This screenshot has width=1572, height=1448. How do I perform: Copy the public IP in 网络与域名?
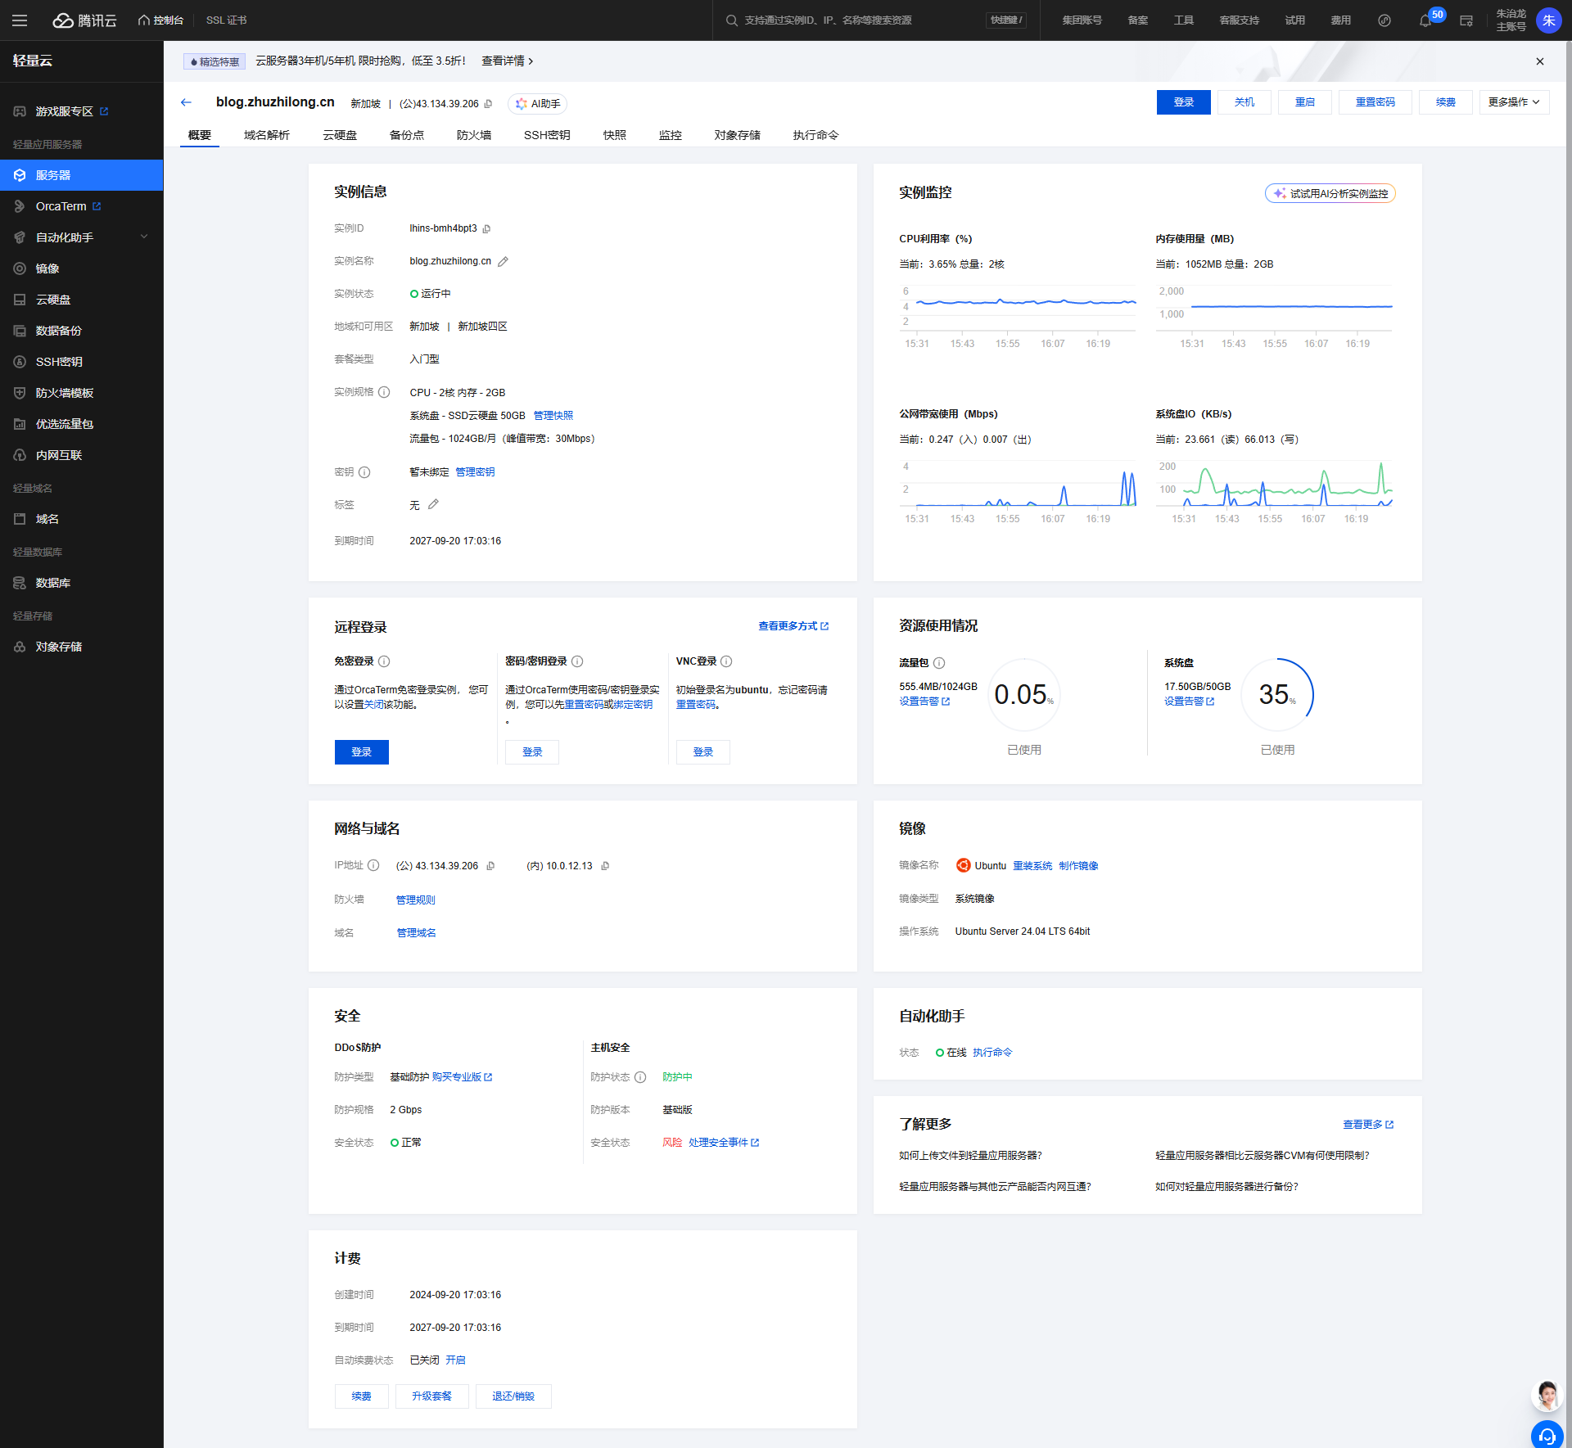click(x=490, y=866)
